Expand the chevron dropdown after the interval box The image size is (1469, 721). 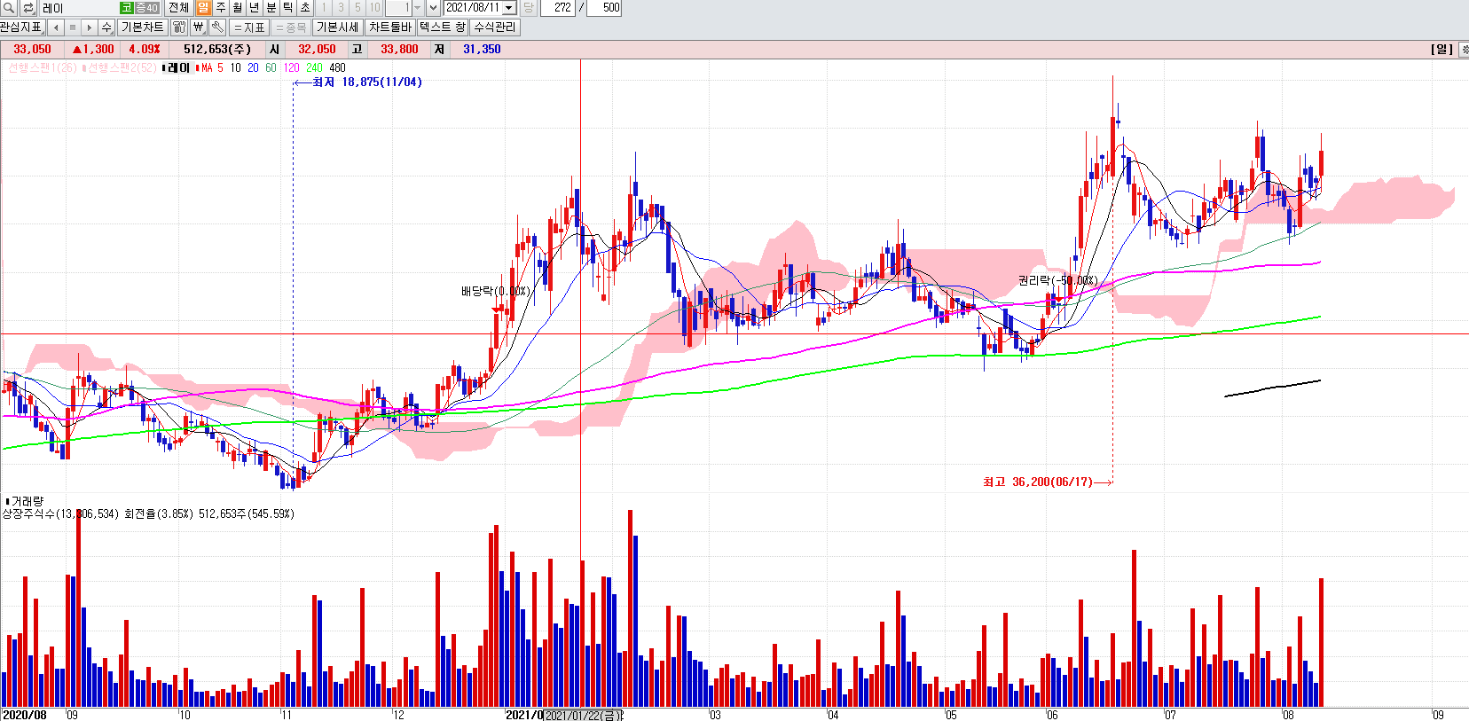tap(433, 8)
